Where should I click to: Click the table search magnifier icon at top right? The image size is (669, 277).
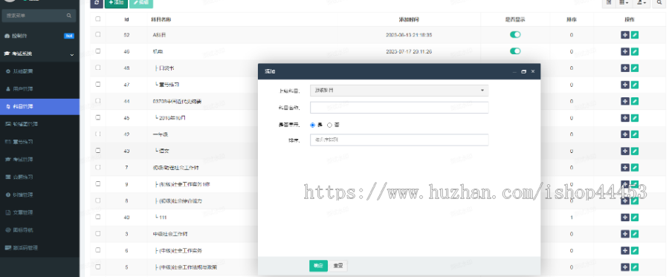click(659, 3)
